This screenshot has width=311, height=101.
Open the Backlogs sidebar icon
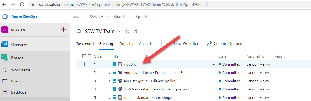click(4, 92)
